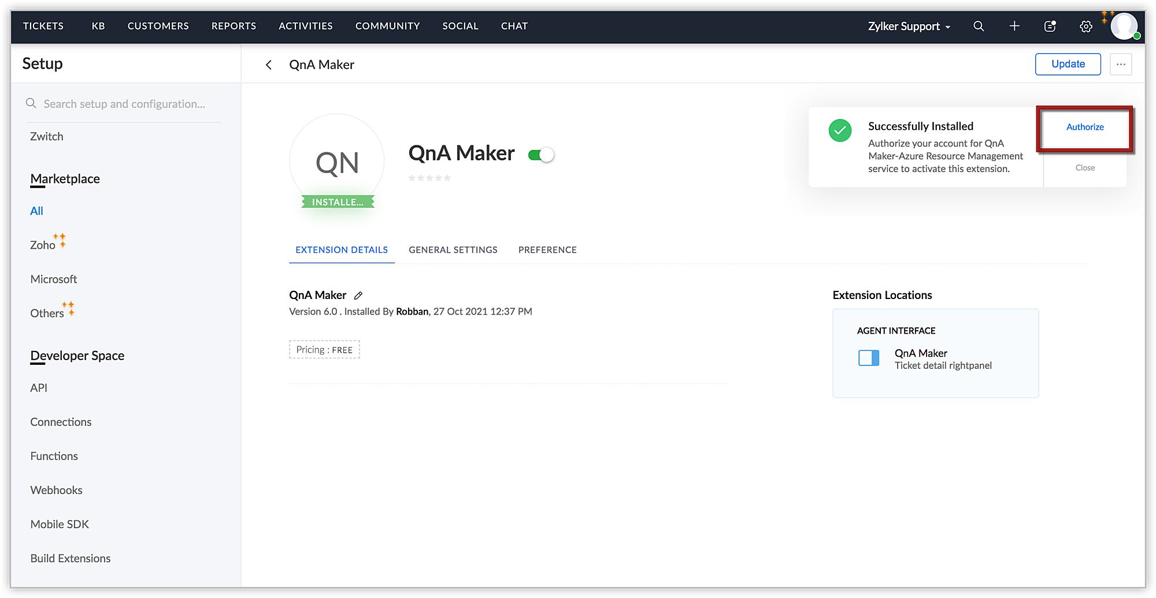Click the green success checkmark icon

(840, 130)
